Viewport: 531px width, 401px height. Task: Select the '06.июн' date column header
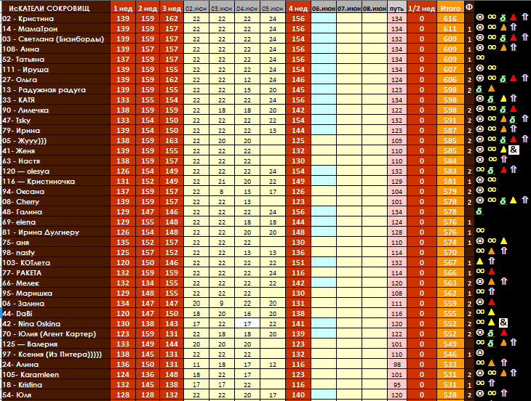[324, 7]
